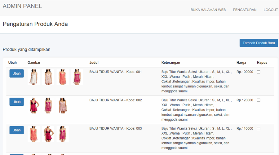279x155 pixels.
Task: Open the third thumbnail image of Kode 002
Action: [x=62, y=105]
